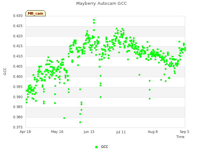
Task: Click the MB_cam label tag
Action: [x=35, y=13]
